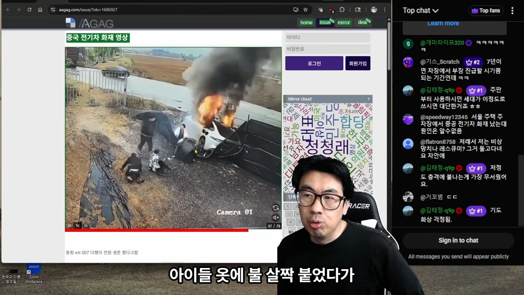
Task: Bookmark this page with the star icon
Action: pos(305,9)
